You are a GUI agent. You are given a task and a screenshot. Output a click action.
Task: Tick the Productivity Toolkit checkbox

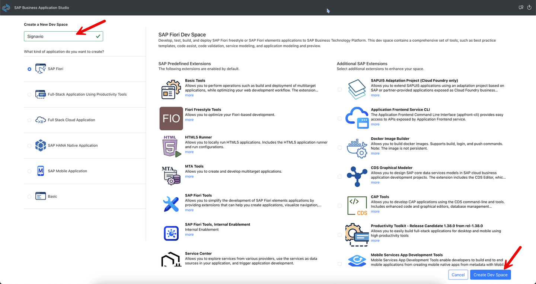pyautogui.click(x=339, y=234)
